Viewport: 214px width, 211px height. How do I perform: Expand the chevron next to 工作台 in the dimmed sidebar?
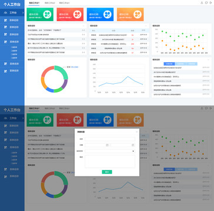(x=23, y=118)
